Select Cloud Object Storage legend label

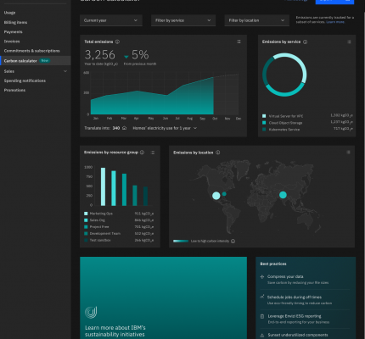[285, 123]
